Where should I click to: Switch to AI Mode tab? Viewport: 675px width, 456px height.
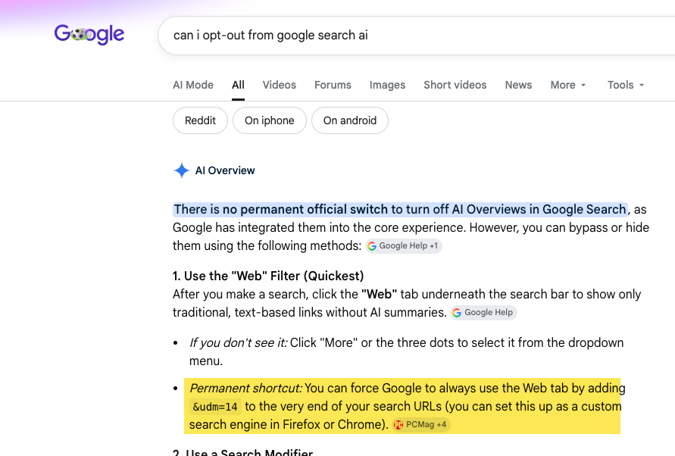193,85
